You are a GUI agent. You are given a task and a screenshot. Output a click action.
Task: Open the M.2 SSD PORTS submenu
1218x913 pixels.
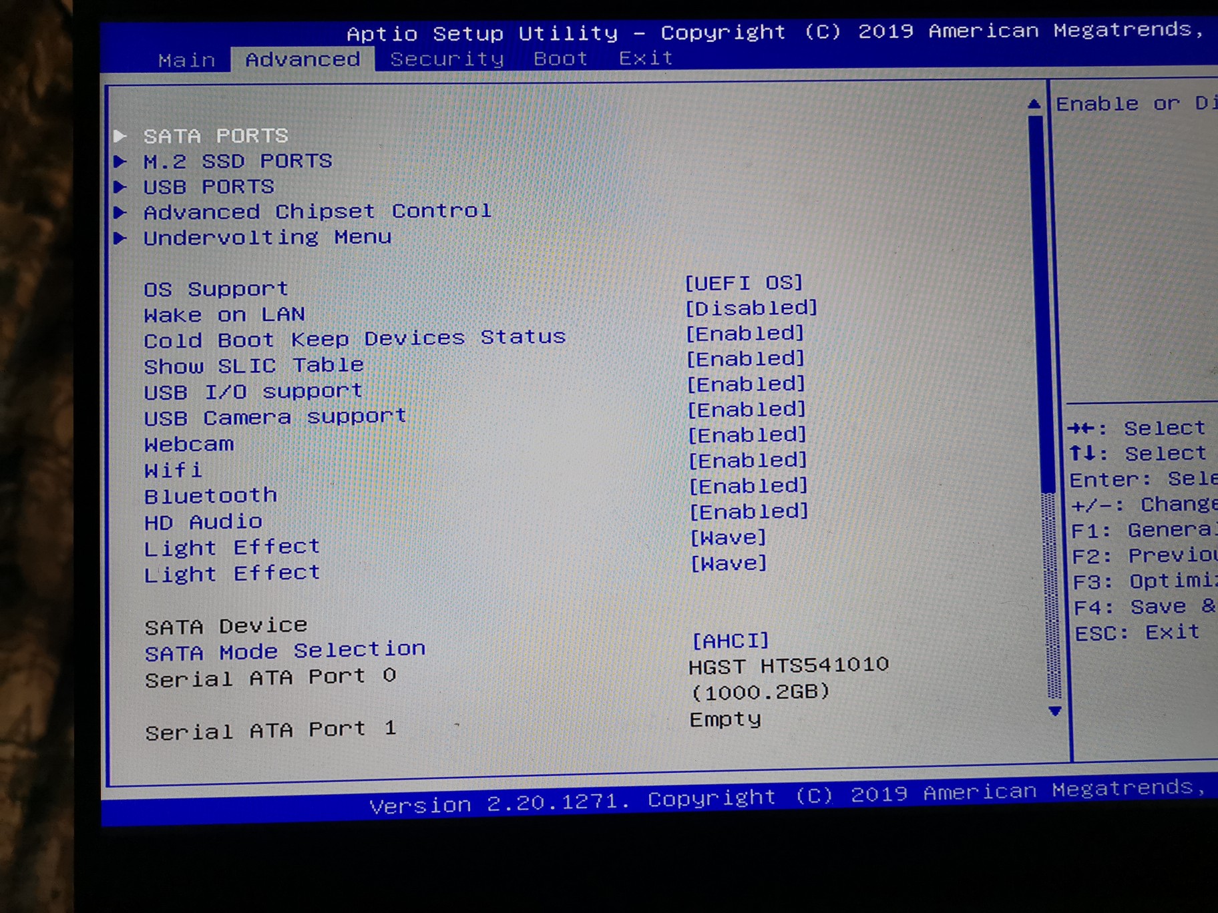coord(238,162)
